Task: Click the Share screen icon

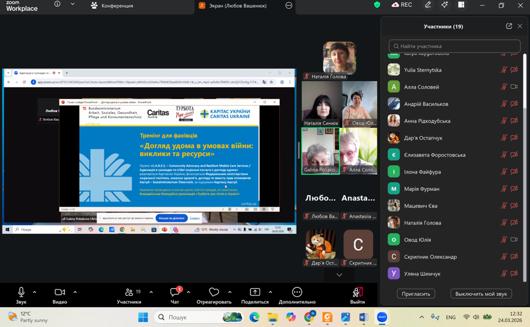Action: (255, 293)
